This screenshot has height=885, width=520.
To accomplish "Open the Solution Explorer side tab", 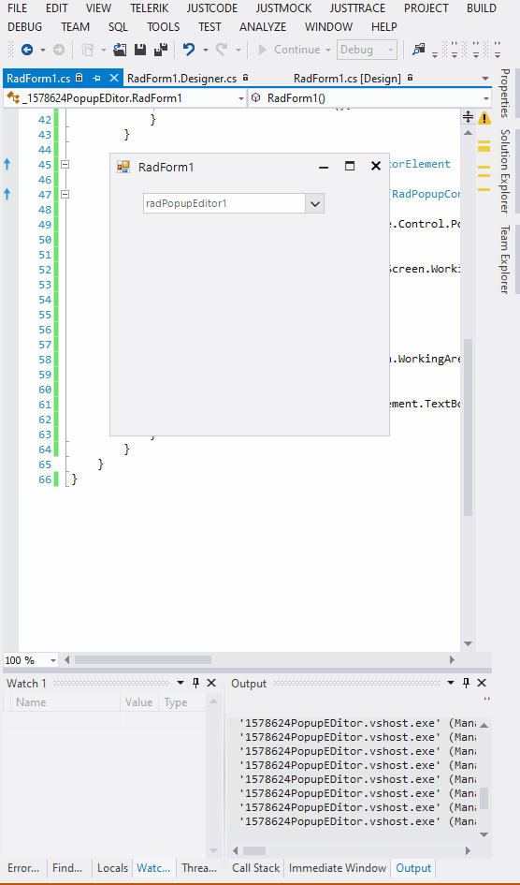I will coord(505,171).
